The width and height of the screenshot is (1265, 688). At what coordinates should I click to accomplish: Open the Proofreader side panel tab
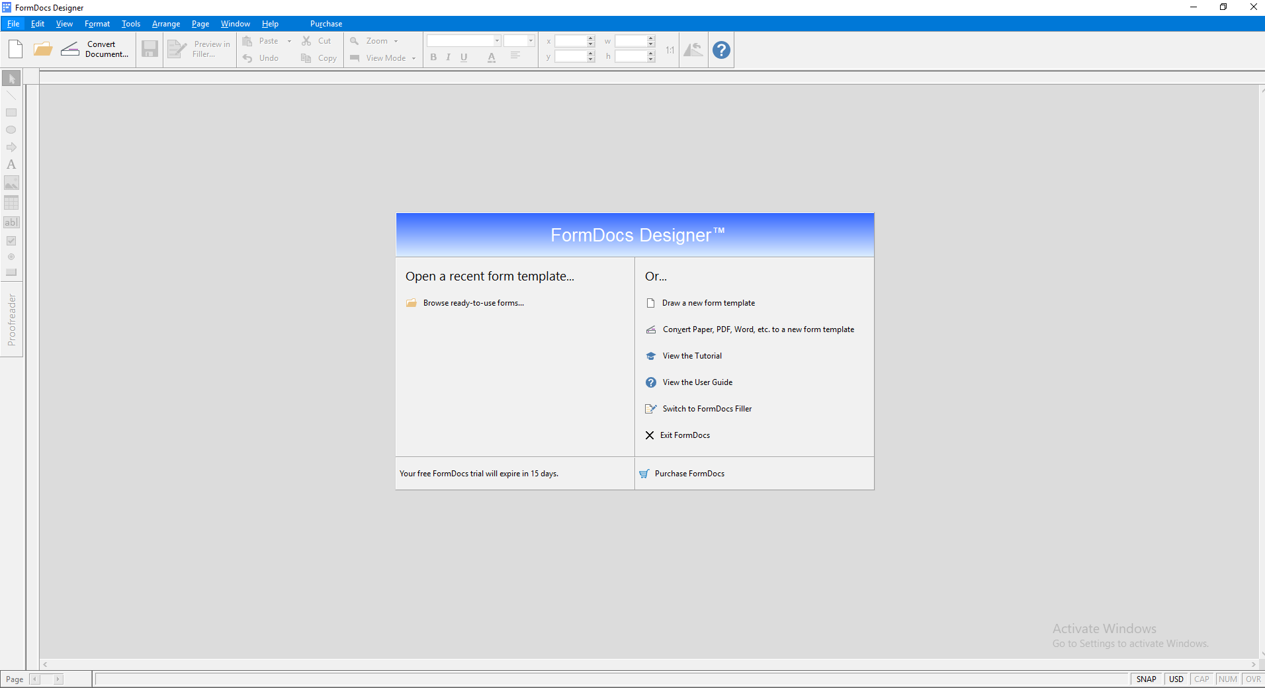(x=11, y=320)
